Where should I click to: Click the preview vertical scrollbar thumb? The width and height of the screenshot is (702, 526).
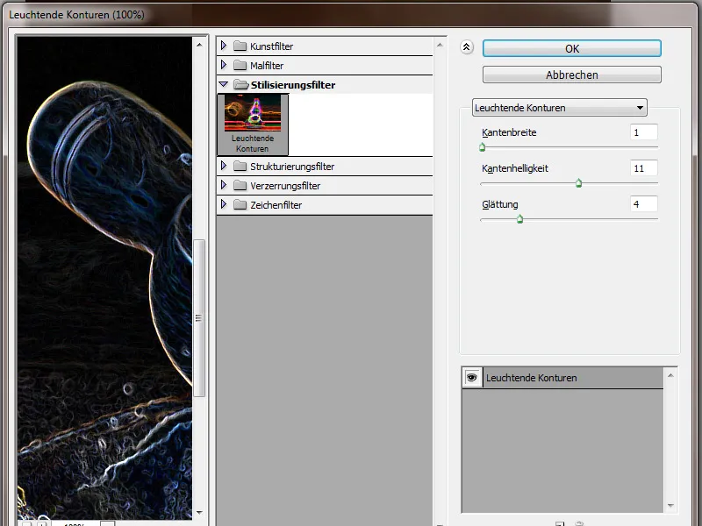pos(199,318)
